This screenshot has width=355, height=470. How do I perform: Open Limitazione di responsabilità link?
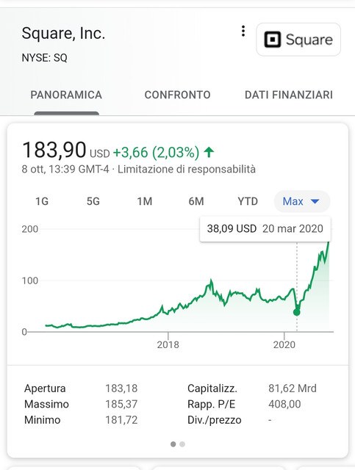[x=187, y=169]
